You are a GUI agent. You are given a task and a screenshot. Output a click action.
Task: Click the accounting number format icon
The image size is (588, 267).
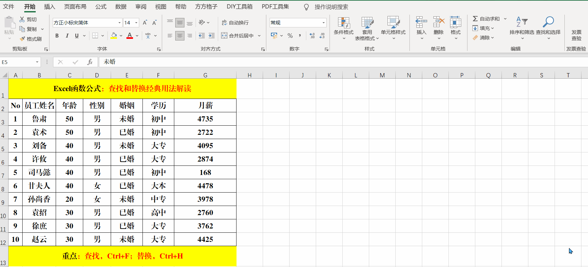274,36
